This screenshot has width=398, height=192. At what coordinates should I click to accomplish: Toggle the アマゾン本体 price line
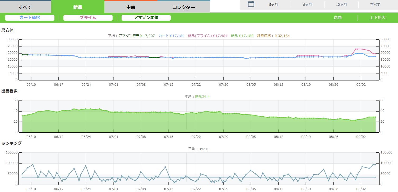click(x=146, y=18)
